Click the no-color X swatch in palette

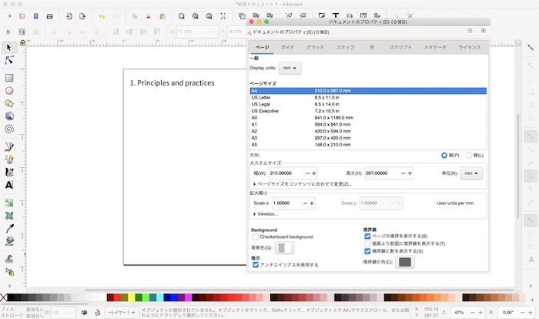3,297
